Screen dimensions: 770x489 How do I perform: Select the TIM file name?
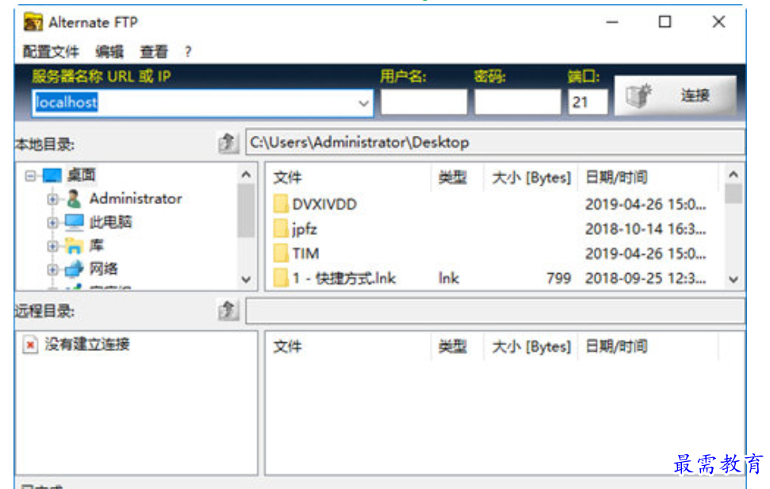coord(305,253)
